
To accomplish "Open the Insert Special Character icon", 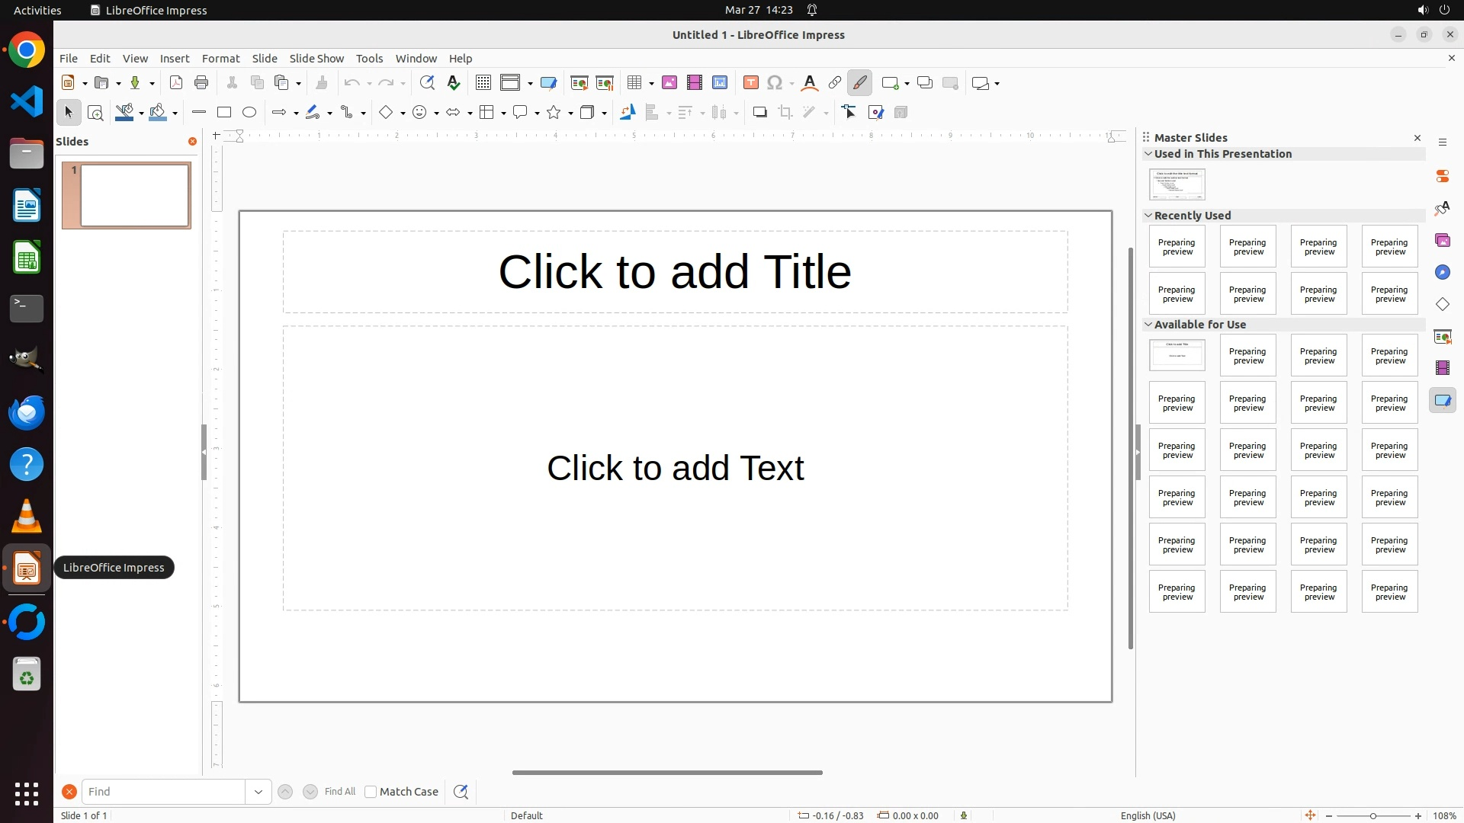I will click(x=775, y=83).
